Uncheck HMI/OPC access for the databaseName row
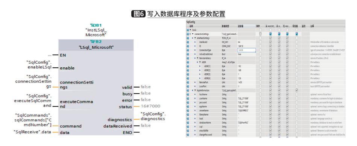Screen dimensions: 357x146 point(270,123)
